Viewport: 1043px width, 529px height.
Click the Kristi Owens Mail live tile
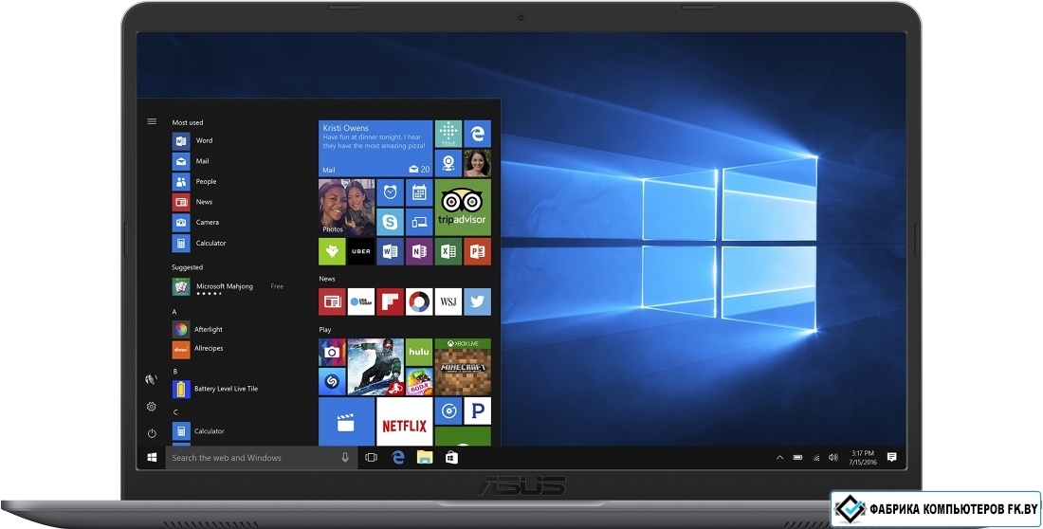(x=375, y=148)
